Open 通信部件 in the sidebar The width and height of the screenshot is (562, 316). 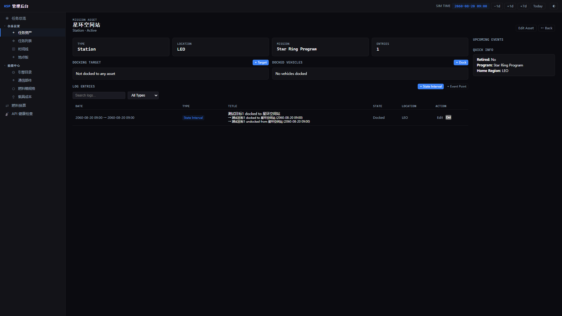pos(32,80)
